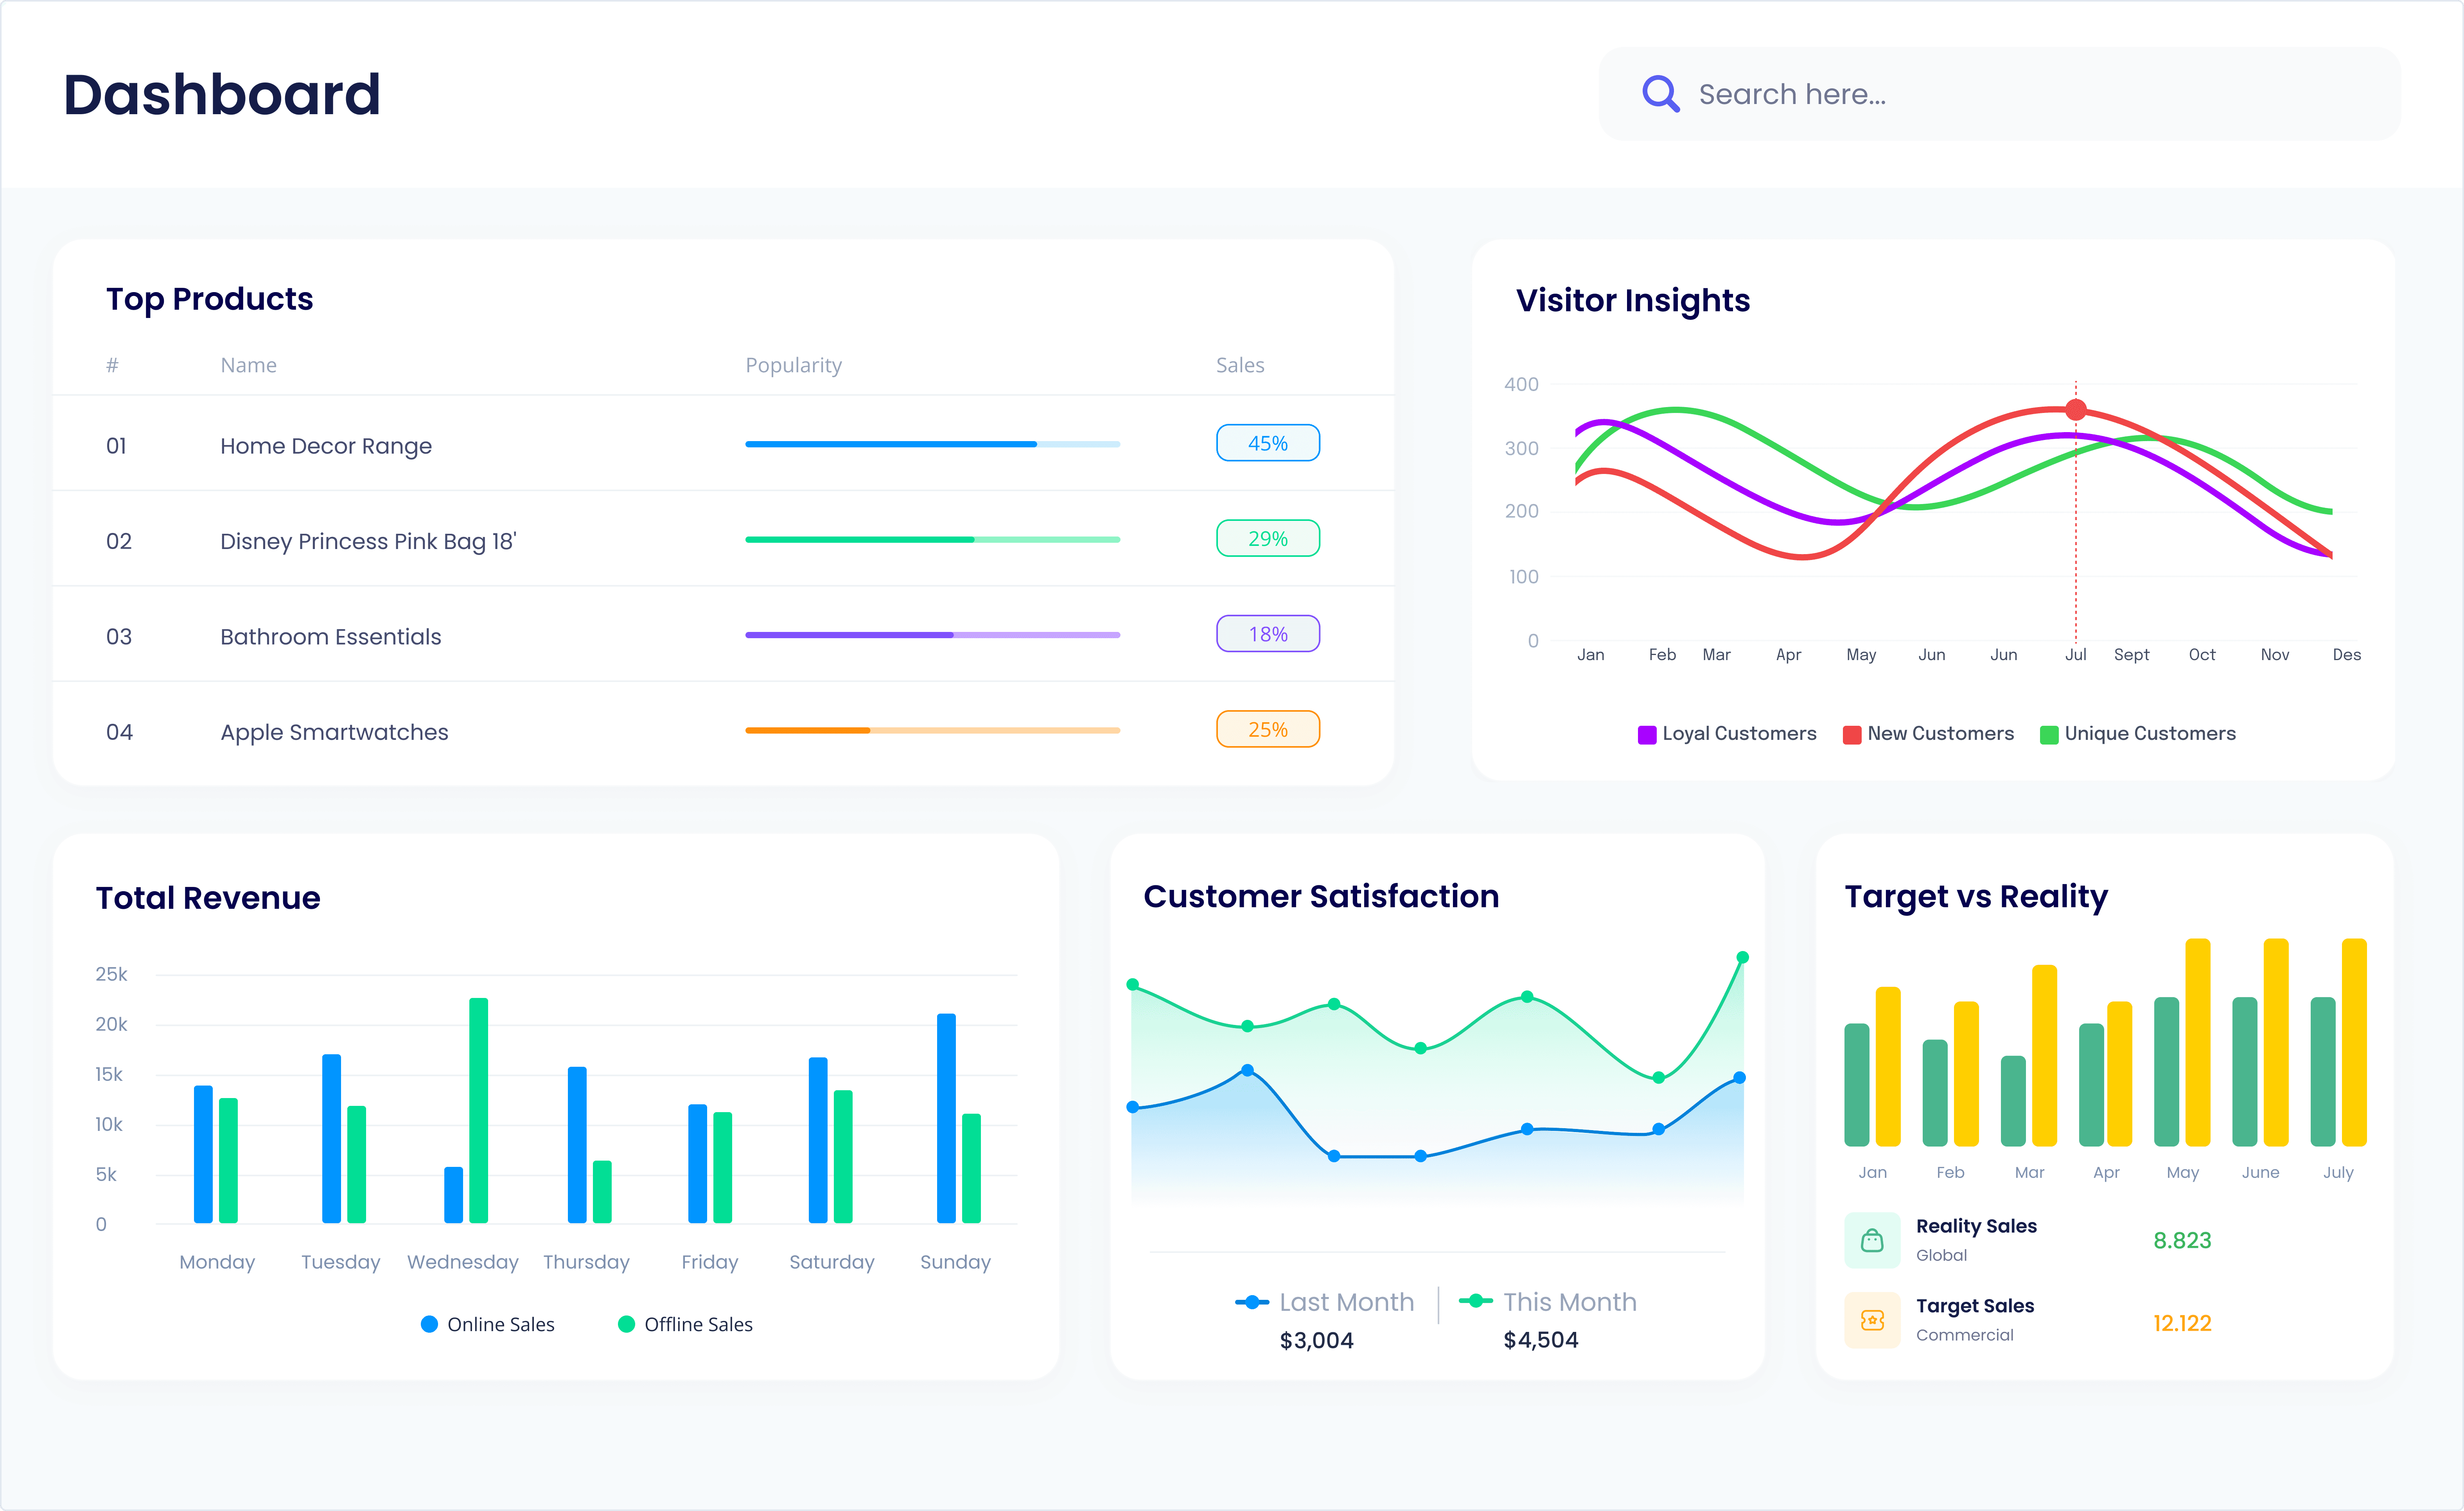
Task: Toggle Loyal Customers legend swatch
Action: (x=1646, y=735)
